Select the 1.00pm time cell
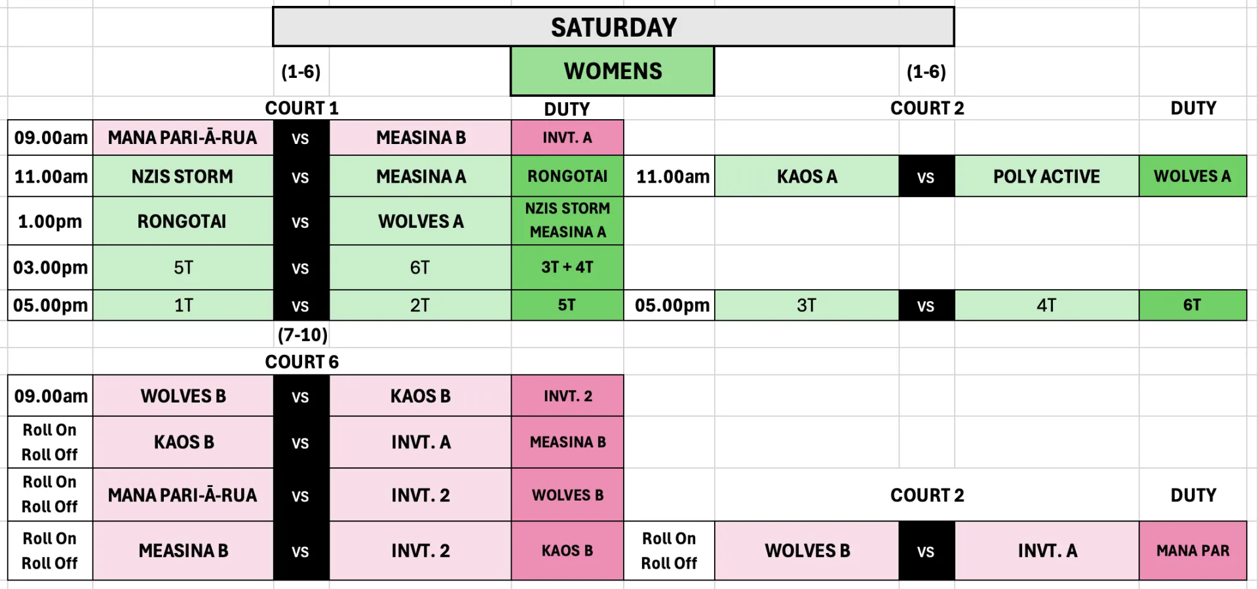The width and height of the screenshot is (1258, 589). point(50,222)
